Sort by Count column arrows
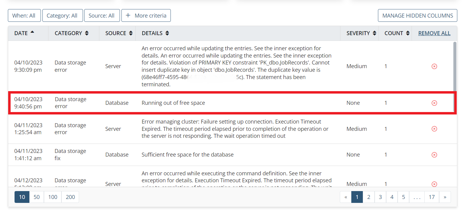Image resolution: width=467 pixels, height=215 pixels. point(408,33)
